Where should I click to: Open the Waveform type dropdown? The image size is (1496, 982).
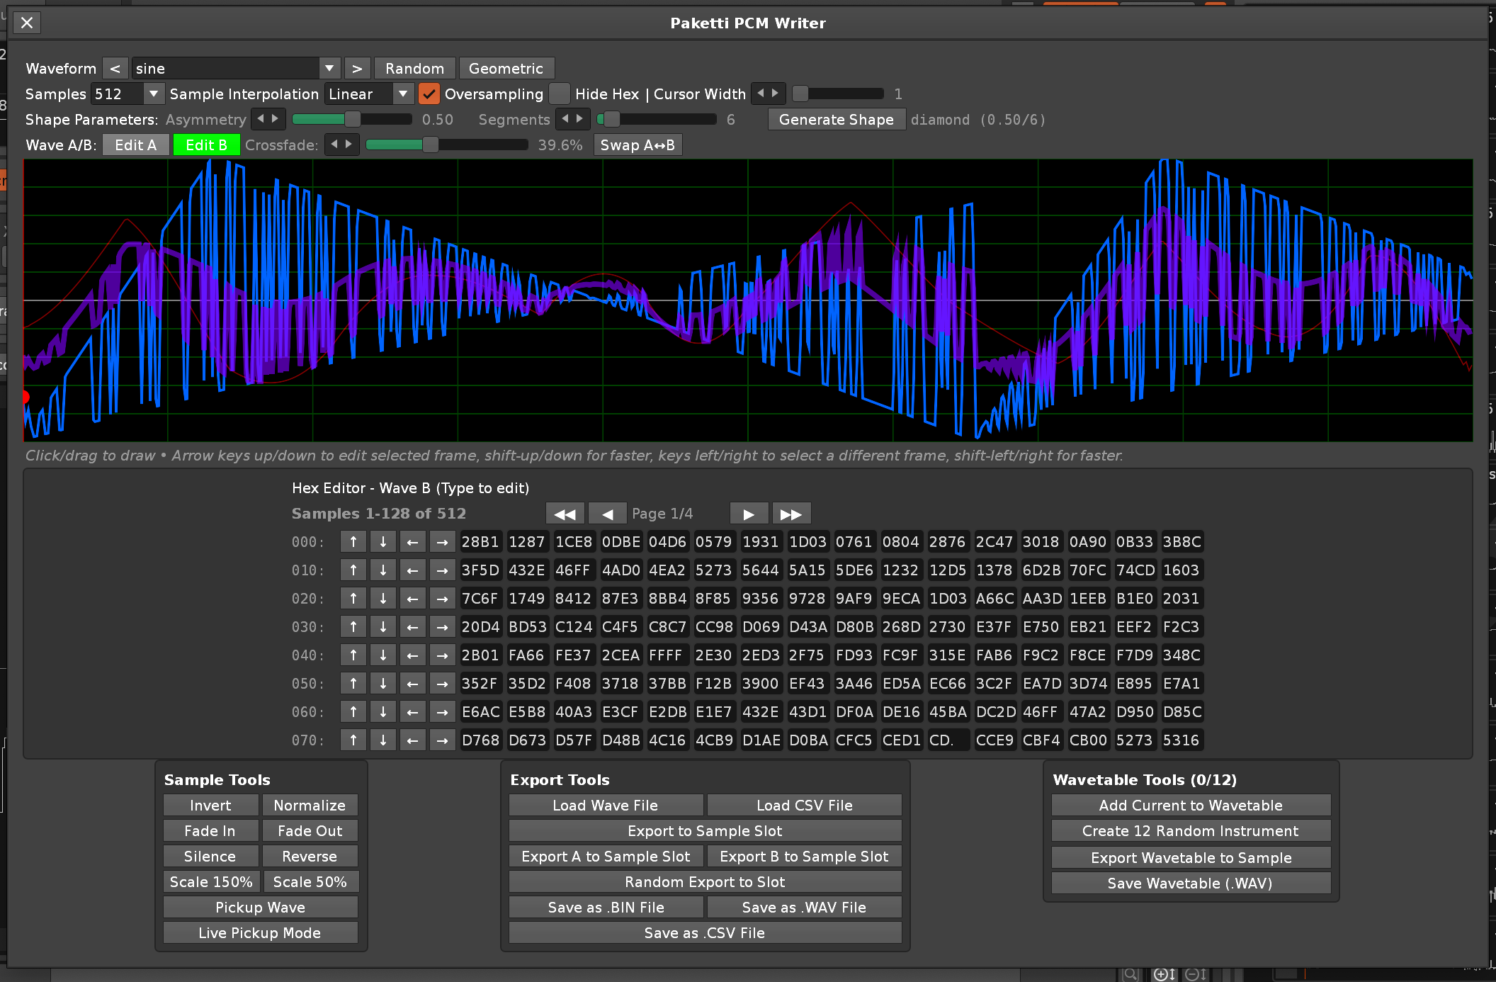coord(329,69)
